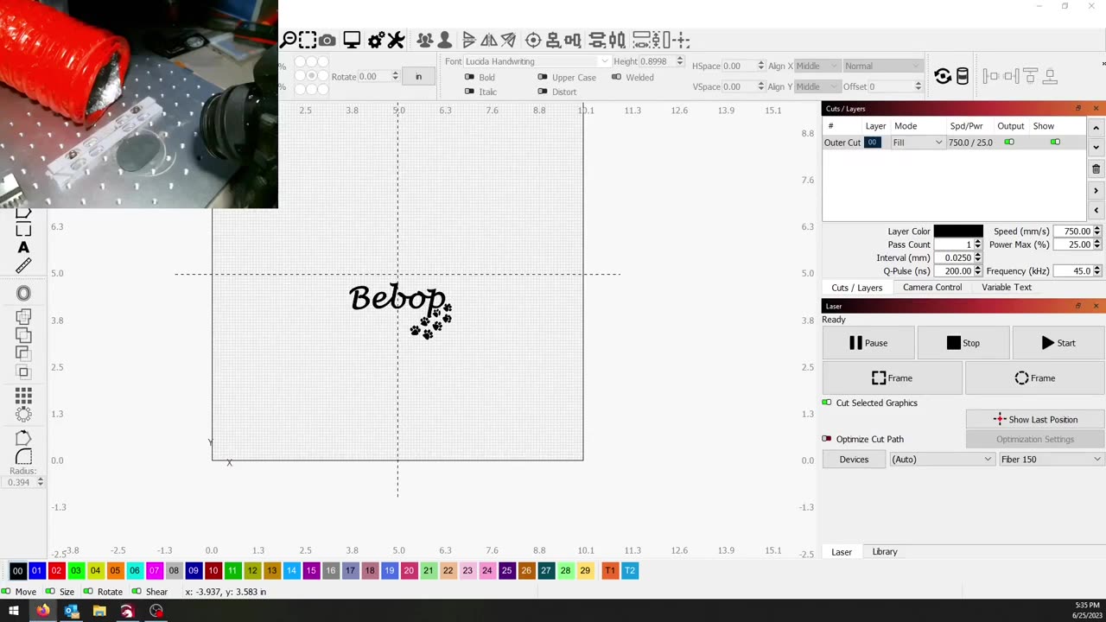Toggle Italic text switch

pos(469,91)
